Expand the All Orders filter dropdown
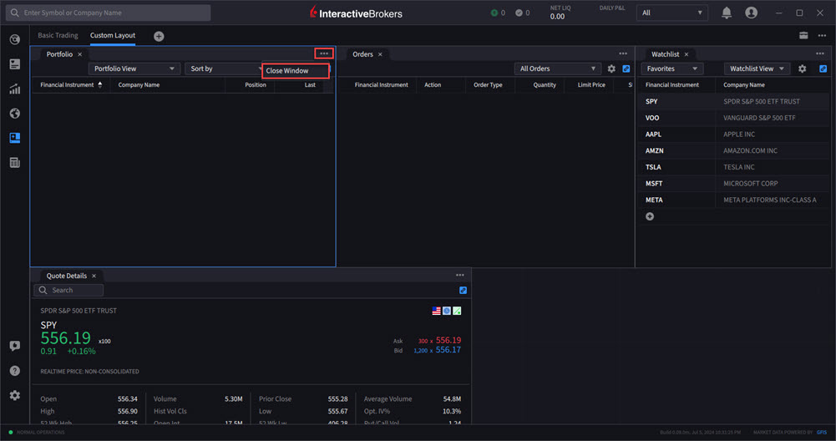Viewport: 836px width, 441px height. (557, 68)
